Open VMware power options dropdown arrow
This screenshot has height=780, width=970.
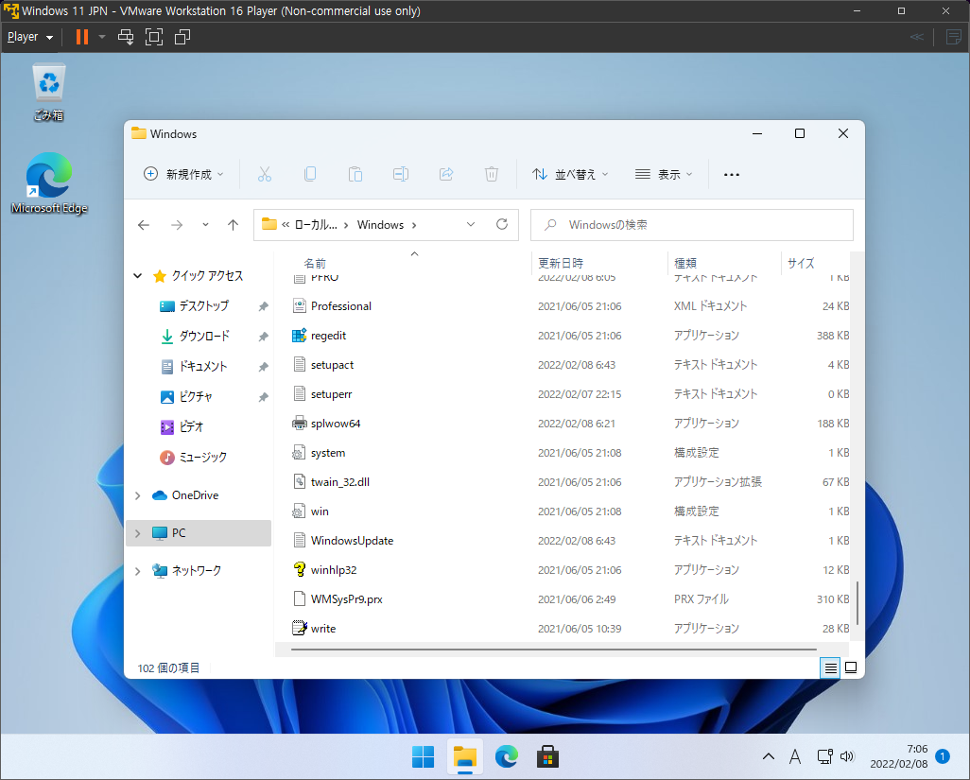(x=102, y=37)
